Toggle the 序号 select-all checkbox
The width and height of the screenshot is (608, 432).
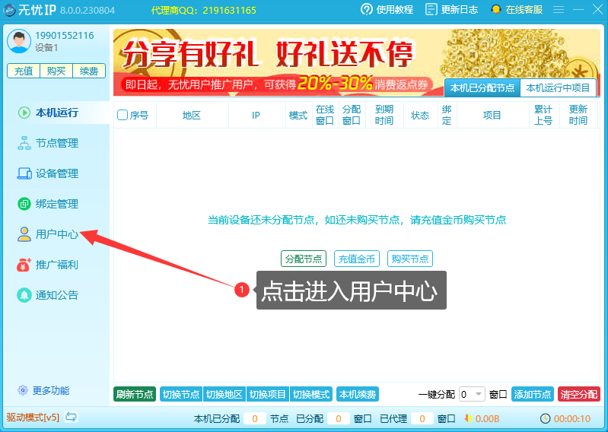[x=123, y=115]
